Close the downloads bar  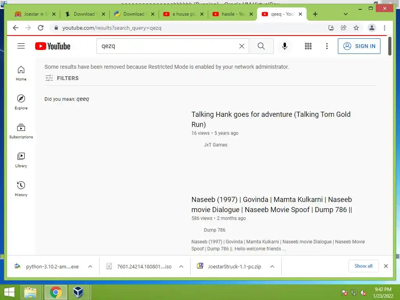click(386, 266)
